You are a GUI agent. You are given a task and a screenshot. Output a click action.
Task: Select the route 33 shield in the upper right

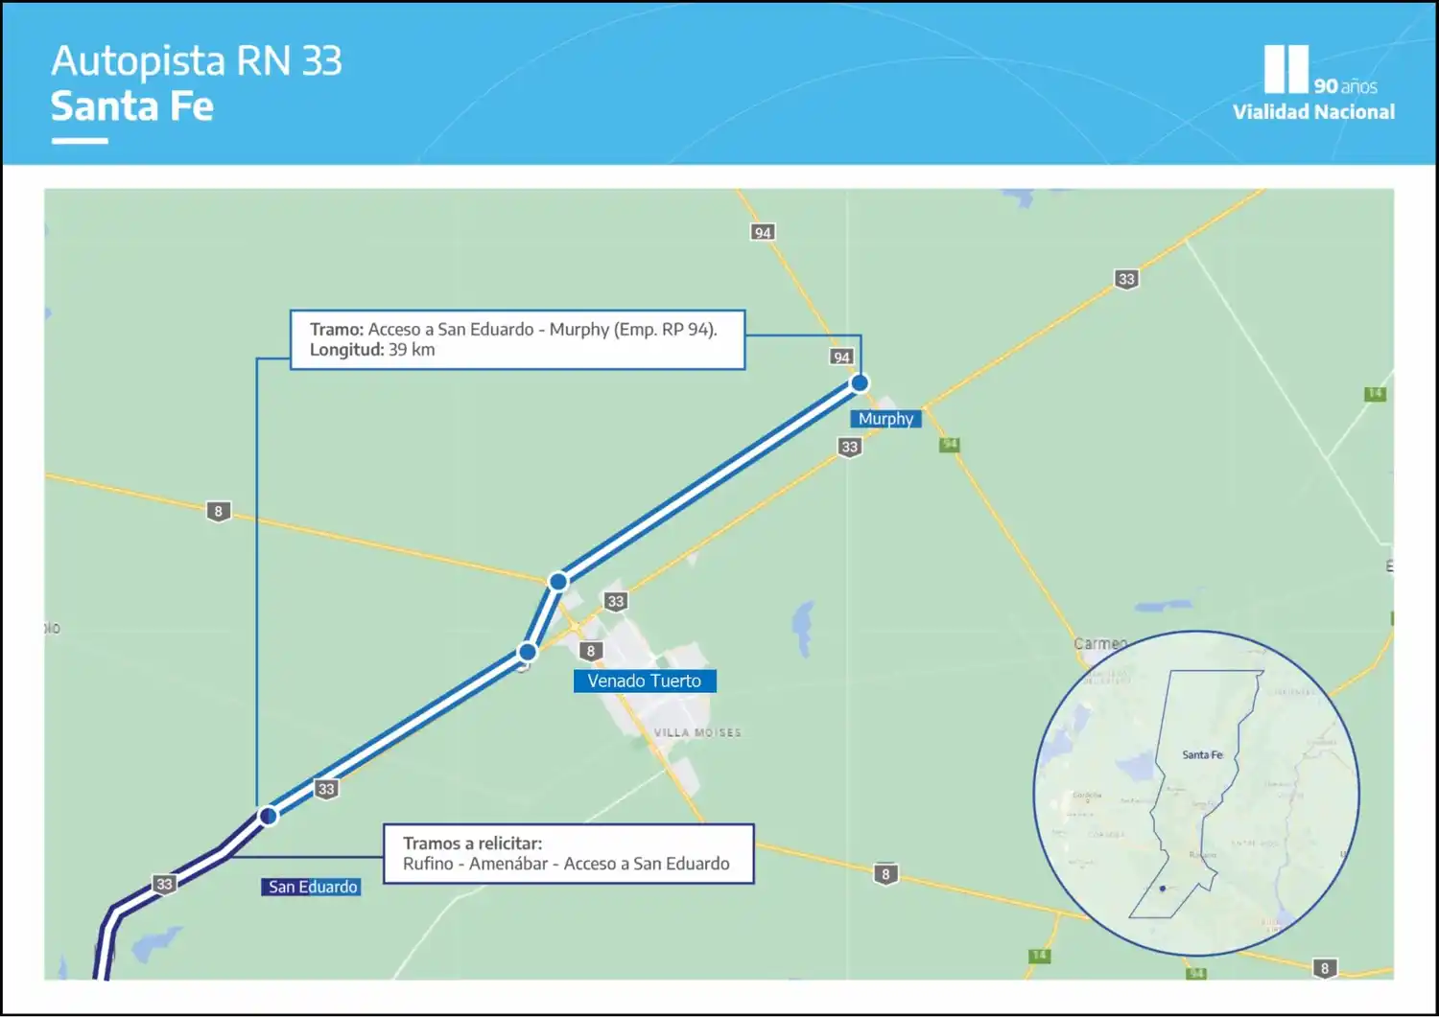pos(1126,279)
